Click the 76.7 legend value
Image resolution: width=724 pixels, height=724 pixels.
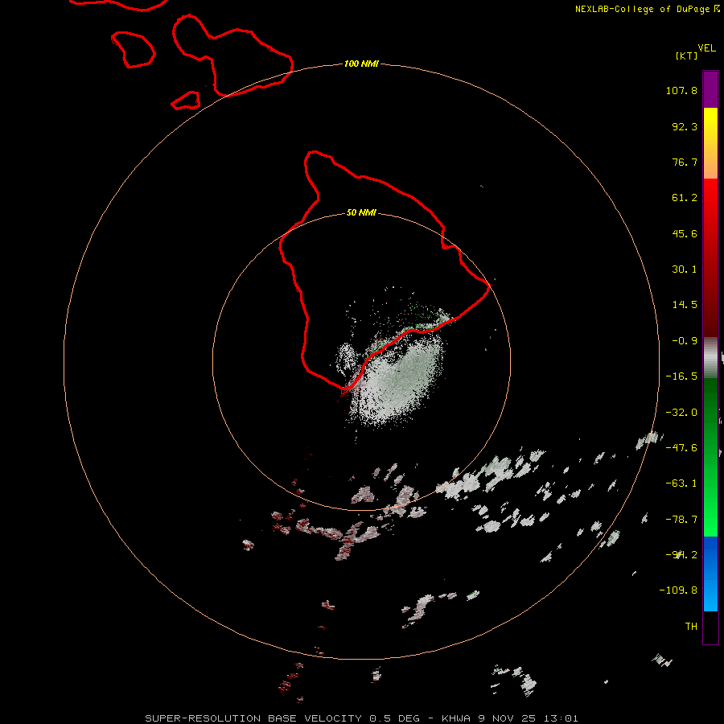click(x=685, y=162)
